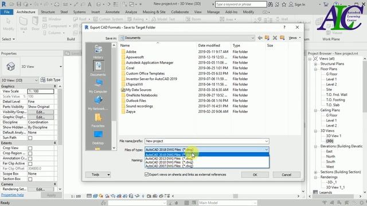Choose AutoCAD 2013 DWG Files option

pos(207,159)
